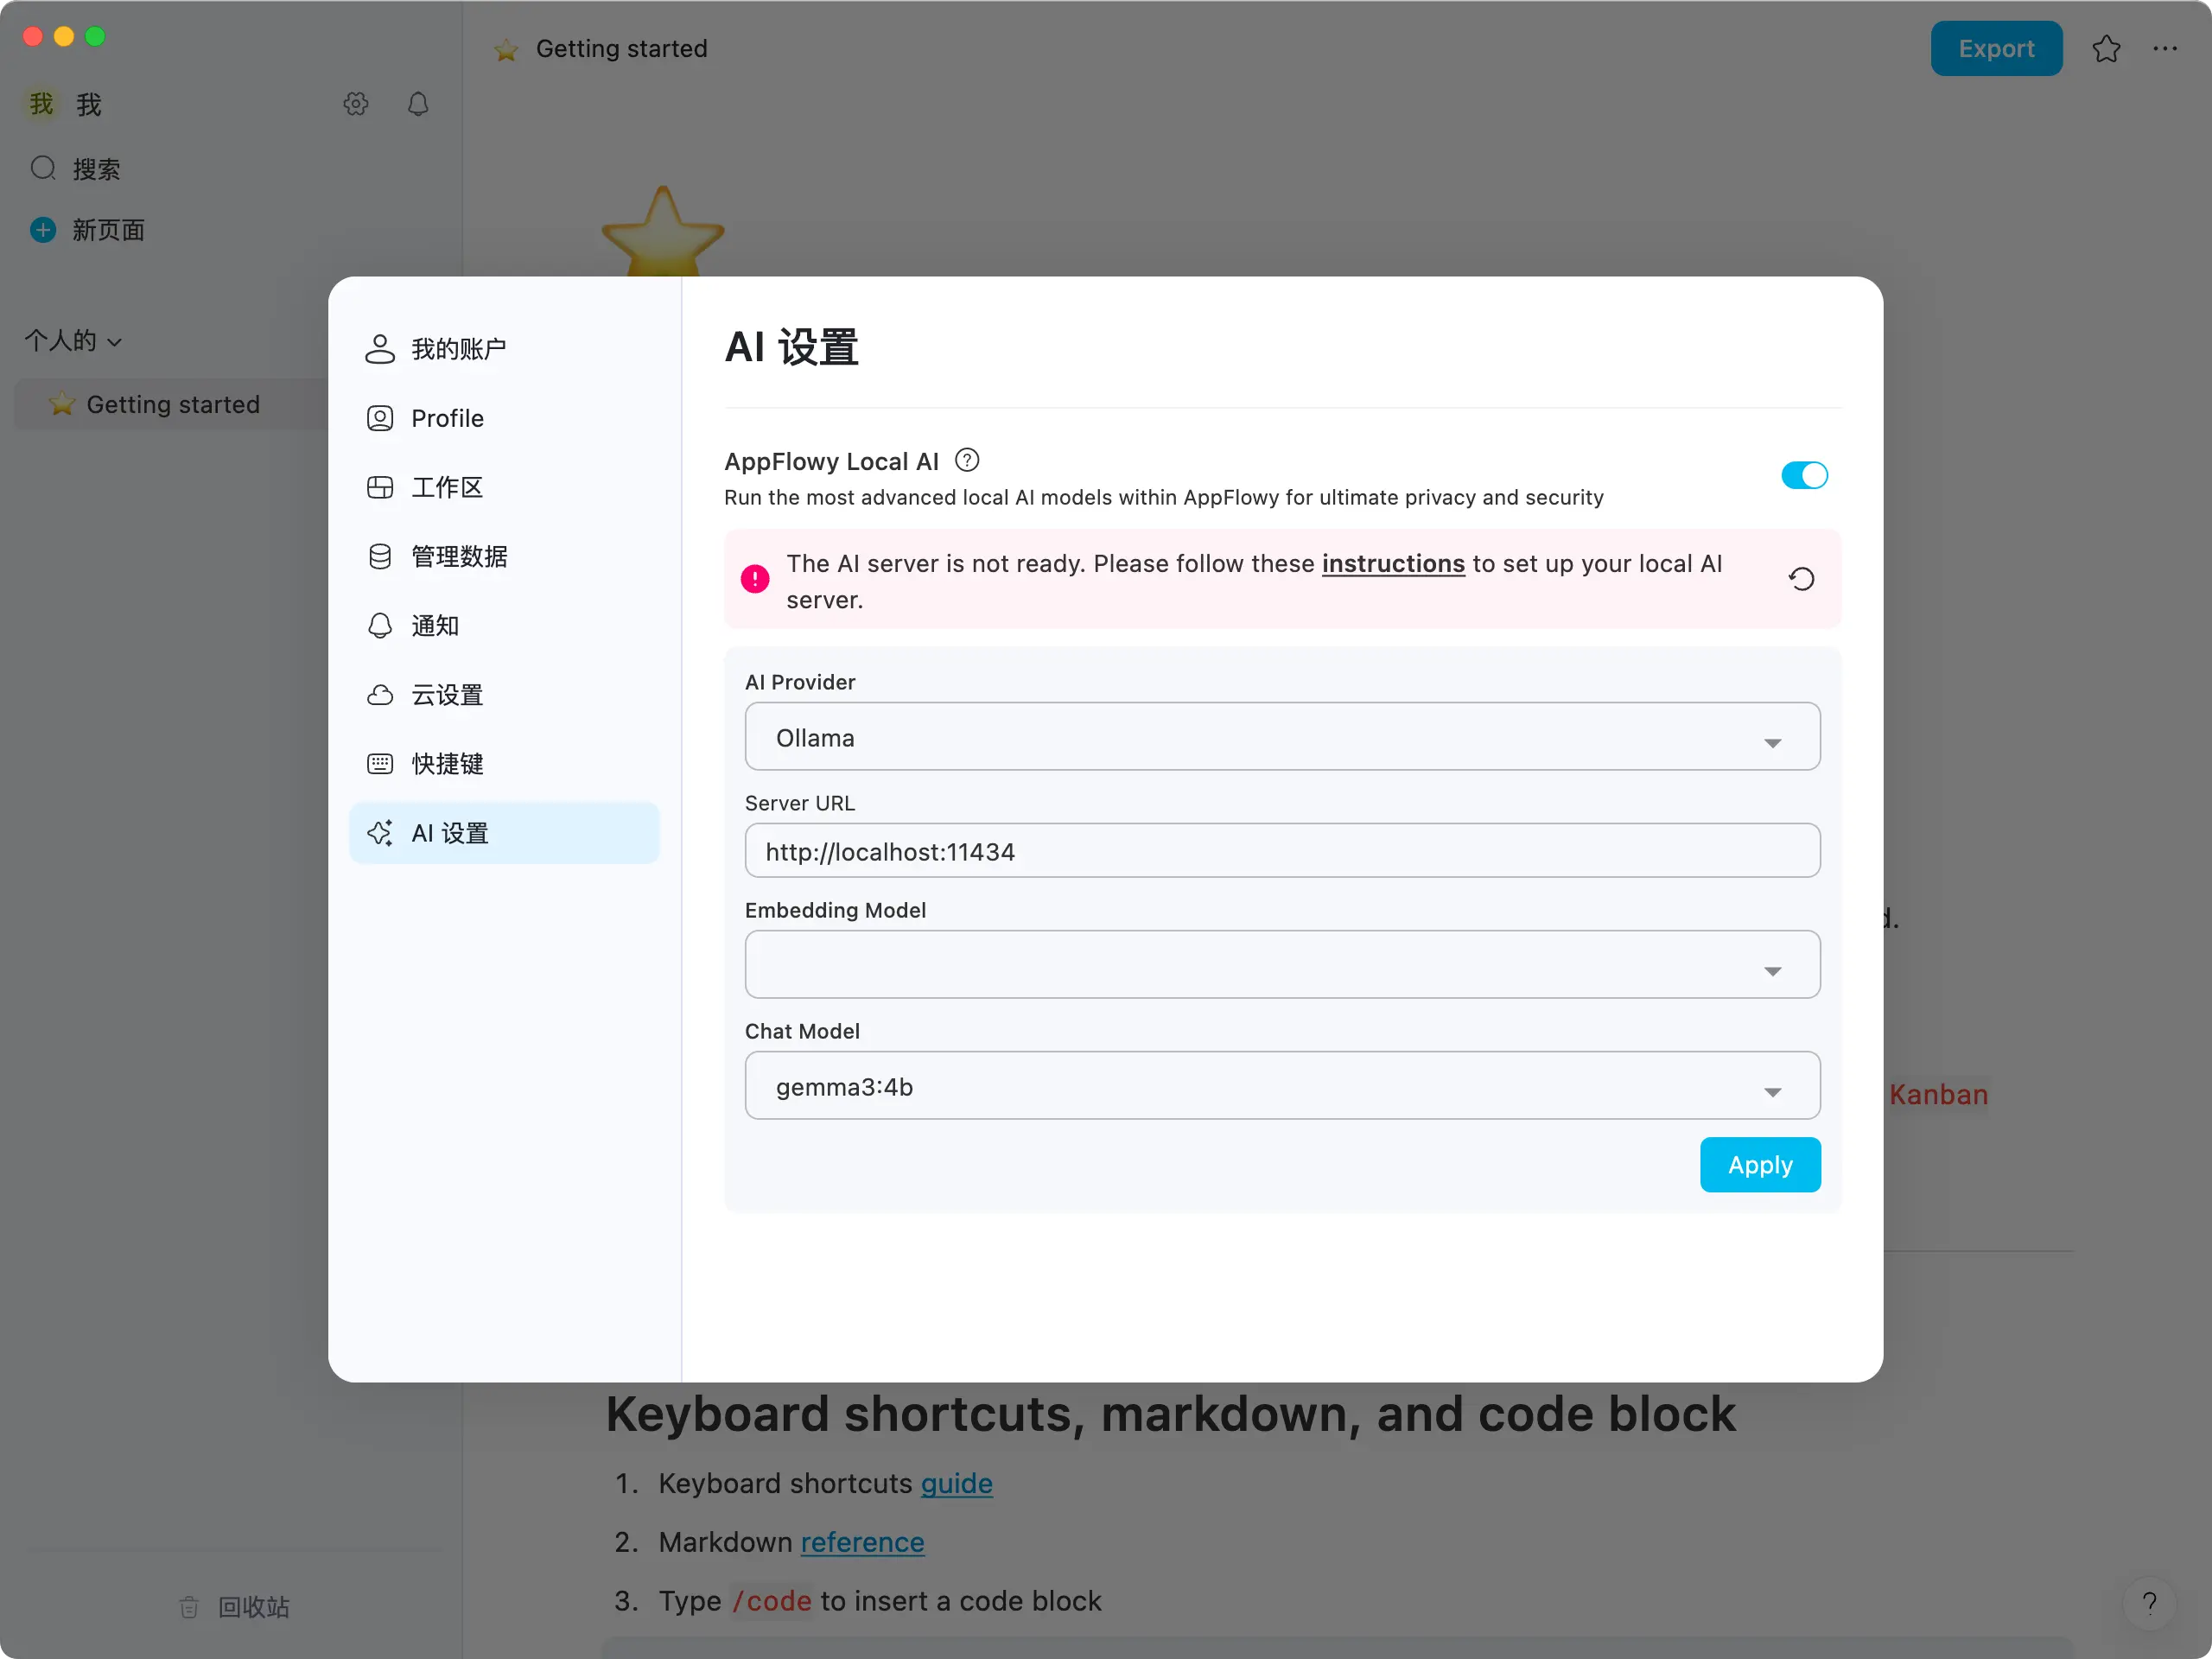This screenshot has width=2212, height=1659.
Task: Switch to the Profile settings tab
Action: [447, 418]
